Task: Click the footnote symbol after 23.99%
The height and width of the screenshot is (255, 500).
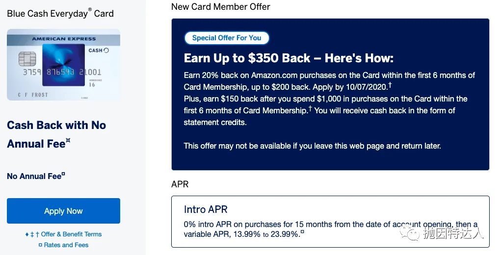Action: pos(302,232)
